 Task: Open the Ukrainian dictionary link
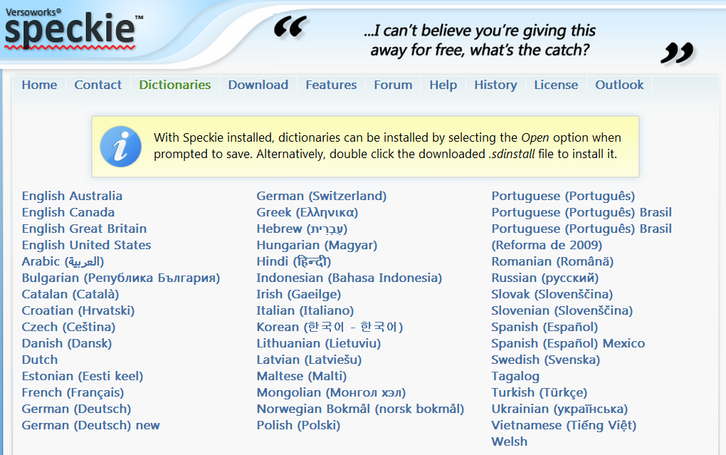[559, 409]
